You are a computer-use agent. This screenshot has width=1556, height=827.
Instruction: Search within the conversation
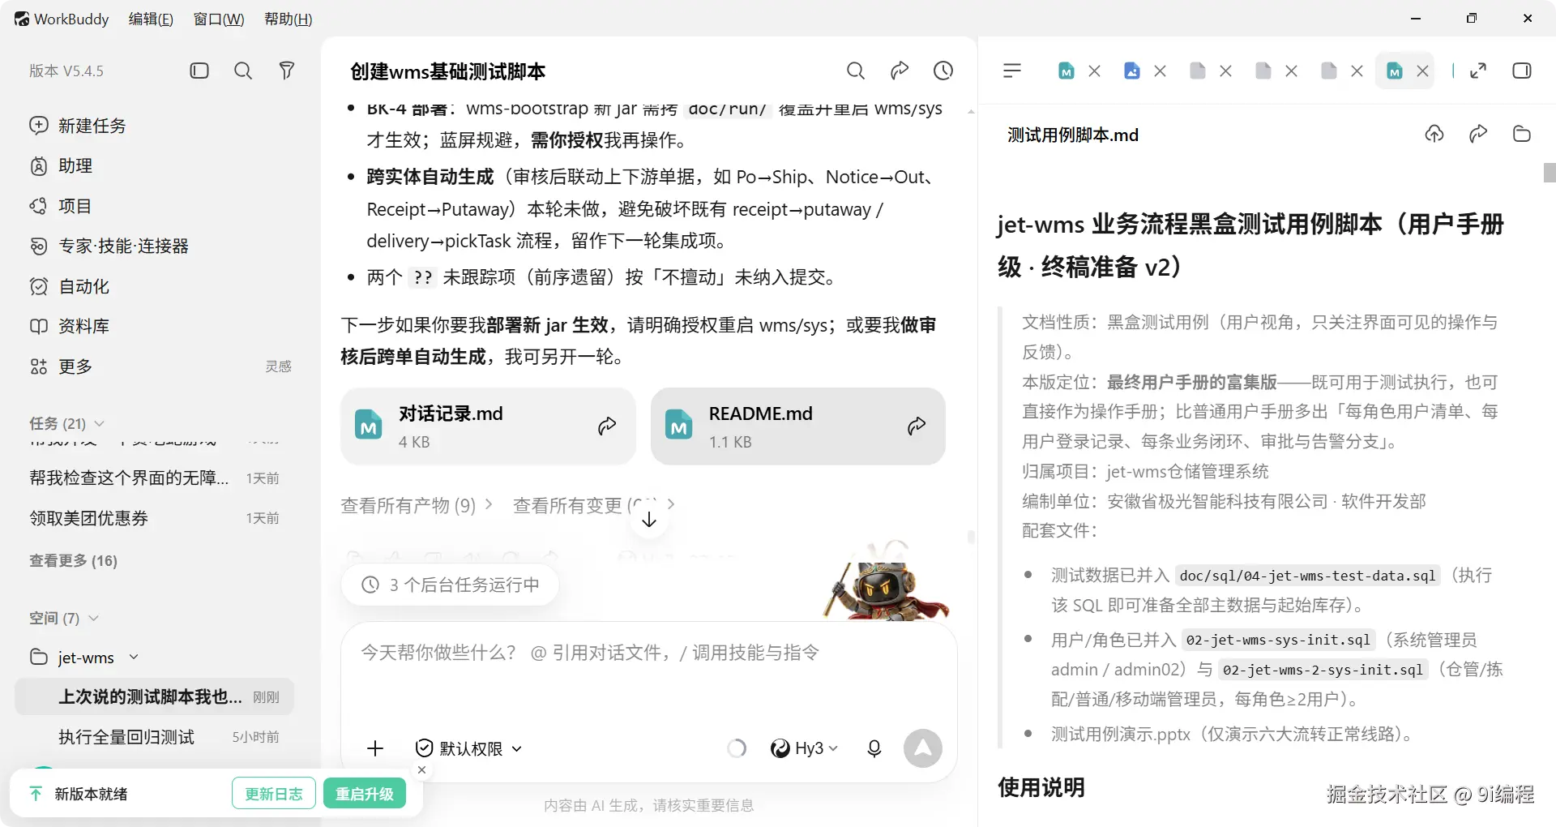(x=856, y=71)
